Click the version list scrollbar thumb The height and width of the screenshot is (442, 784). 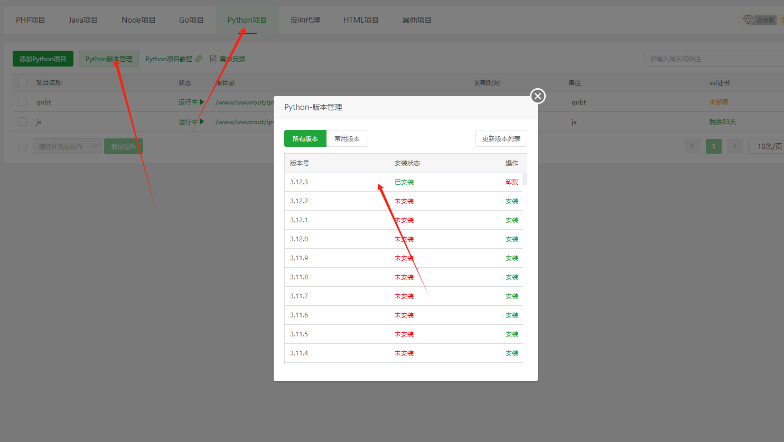point(525,179)
